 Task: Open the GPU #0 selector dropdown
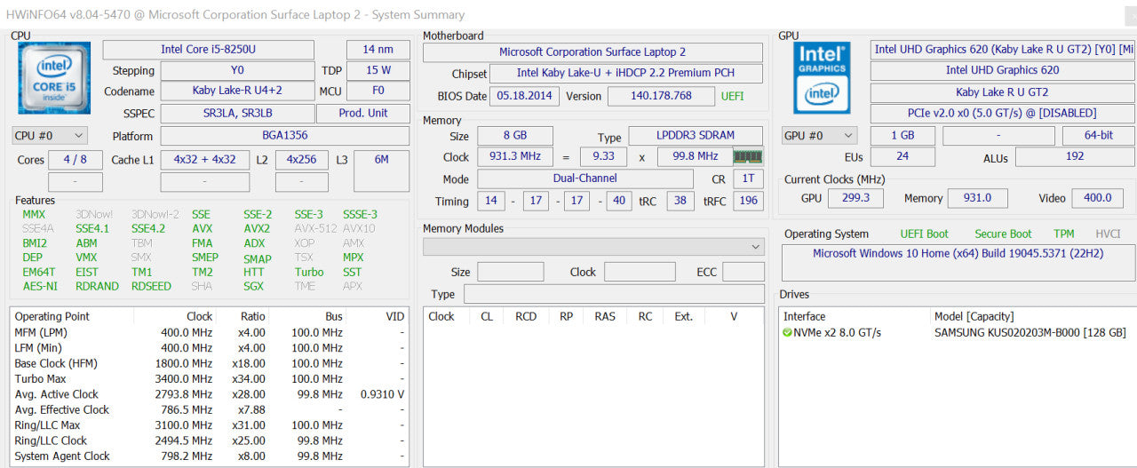coord(819,136)
